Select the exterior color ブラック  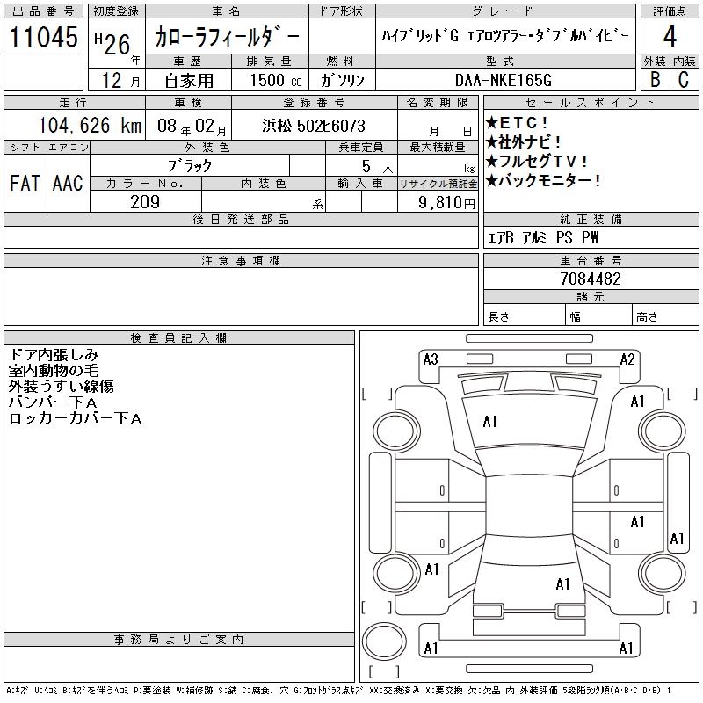[x=190, y=166]
